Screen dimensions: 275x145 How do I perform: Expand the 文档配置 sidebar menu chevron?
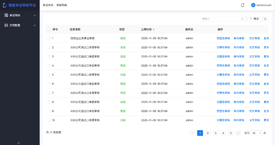pyautogui.click(x=35, y=25)
